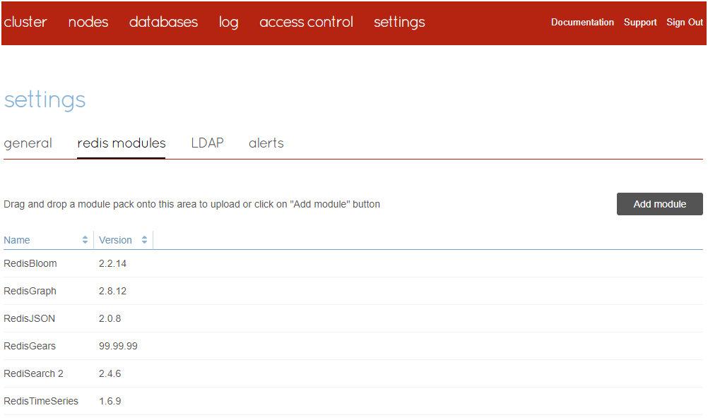Choose the RedisTimeSeries module row
This screenshot has height=420, width=708.
coord(41,401)
